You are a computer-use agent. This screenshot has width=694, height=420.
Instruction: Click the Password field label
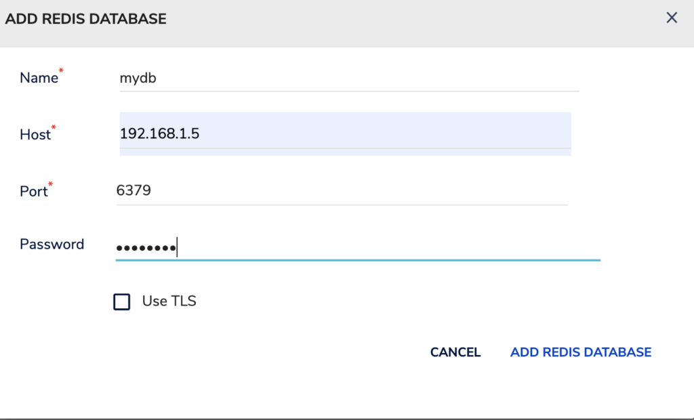(x=52, y=245)
